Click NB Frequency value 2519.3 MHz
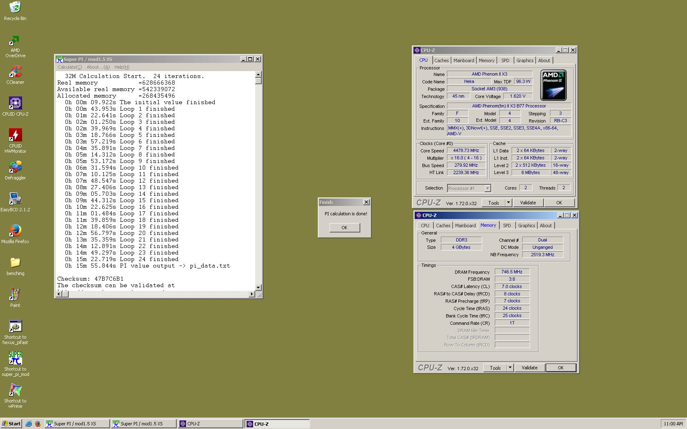Screen dimensions: 687x429 [542, 255]
